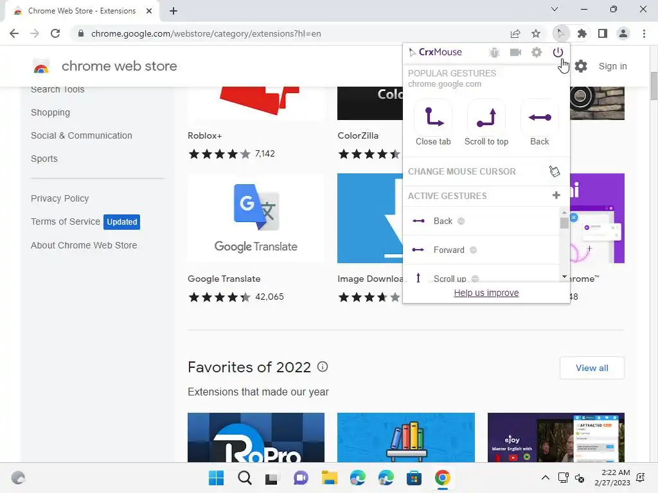
Task: Open ColorZilla extension title
Action: click(x=358, y=135)
